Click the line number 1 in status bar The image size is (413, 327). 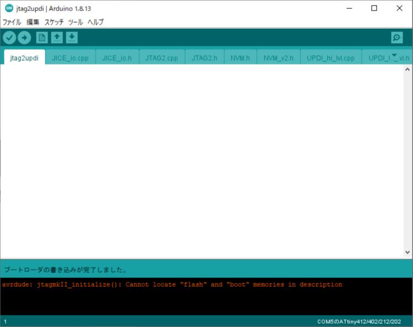click(x=6, y=321)
